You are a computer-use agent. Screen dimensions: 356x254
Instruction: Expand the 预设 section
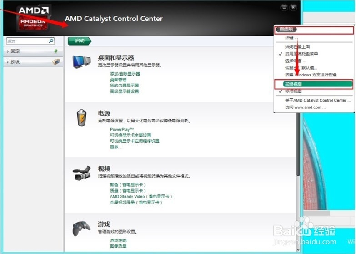(33, 61)
